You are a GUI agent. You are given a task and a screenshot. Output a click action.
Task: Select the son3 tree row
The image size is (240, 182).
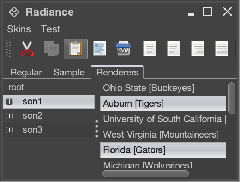click(x=49, y=130)
